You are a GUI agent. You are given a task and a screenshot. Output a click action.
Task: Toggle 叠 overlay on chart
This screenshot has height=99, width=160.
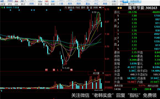[88, 7]
